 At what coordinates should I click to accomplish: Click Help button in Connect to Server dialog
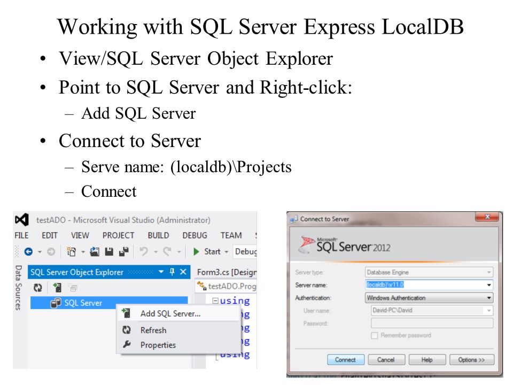coord(427,359)
